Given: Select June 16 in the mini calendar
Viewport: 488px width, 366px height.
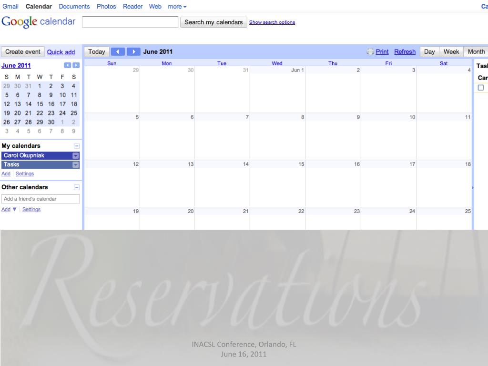Looking at the screenshot, I should click(51, 104).
